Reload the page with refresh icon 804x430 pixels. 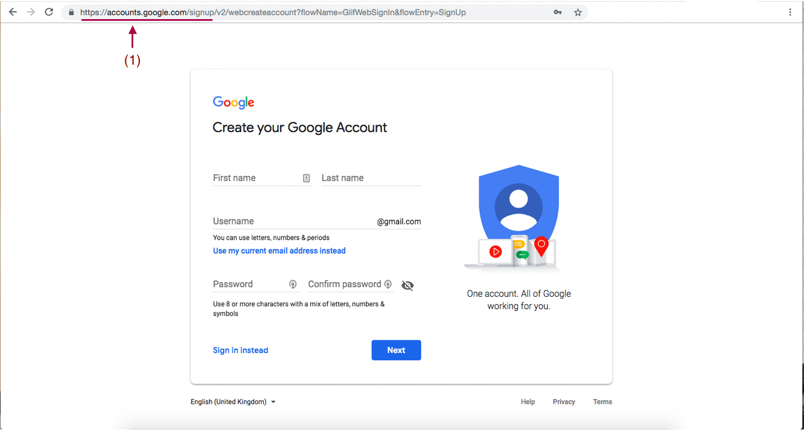pos(49,12)
